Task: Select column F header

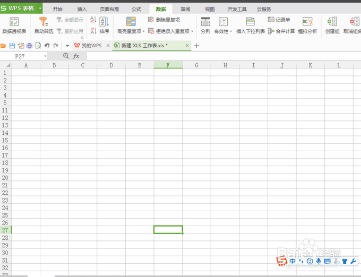Action: coord(168,65)
